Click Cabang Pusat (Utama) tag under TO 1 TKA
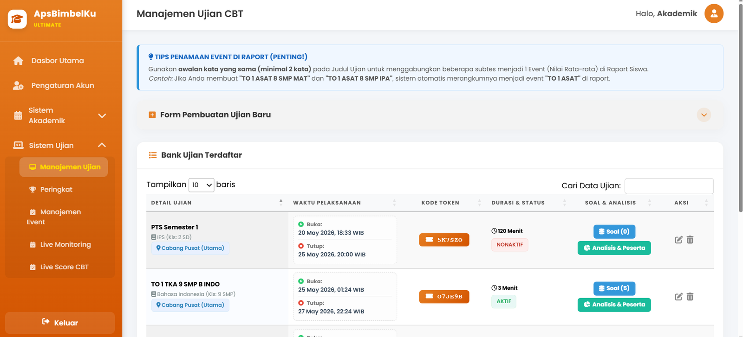This screenshot has width=743, height=337. coord(190,305)
